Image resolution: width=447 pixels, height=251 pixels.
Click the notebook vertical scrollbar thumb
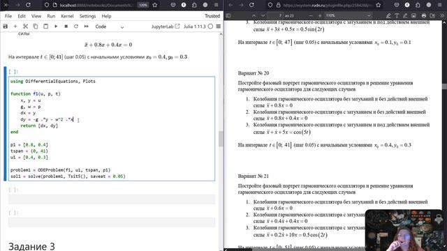click(221, 139)
